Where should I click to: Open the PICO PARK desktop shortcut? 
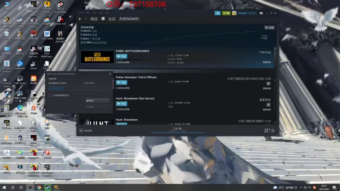click(x=47, y=35)
